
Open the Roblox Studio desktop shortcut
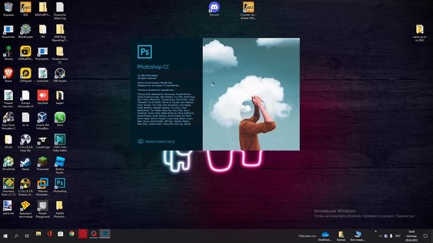coord(60,165)
